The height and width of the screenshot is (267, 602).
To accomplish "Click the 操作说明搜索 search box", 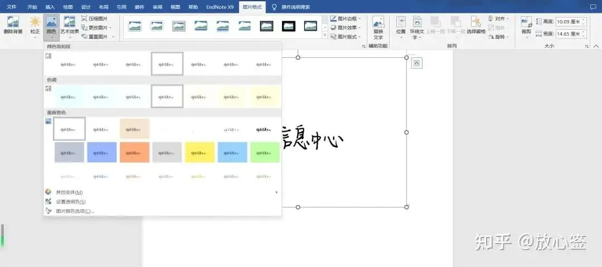I will click(295, 7).
